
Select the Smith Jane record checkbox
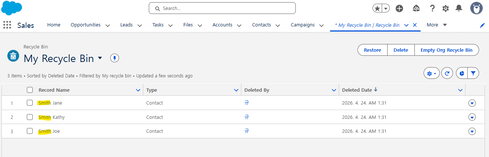[x=30, y=103]
